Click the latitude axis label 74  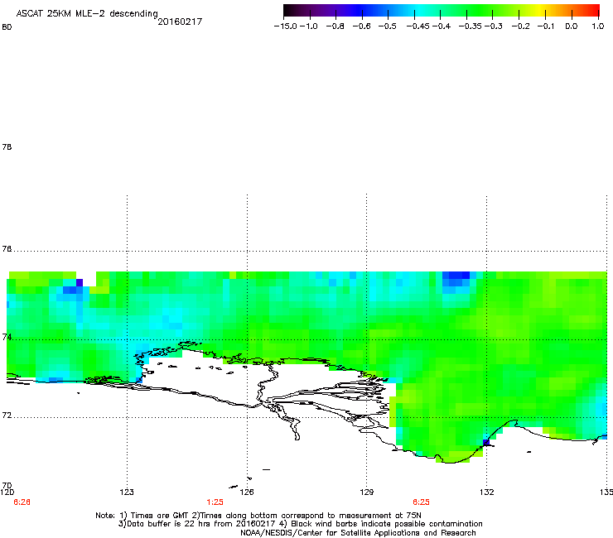(7, 337)
